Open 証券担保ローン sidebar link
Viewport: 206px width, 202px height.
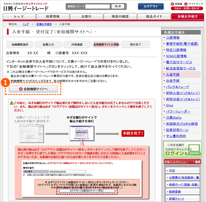tap(177, 130)
